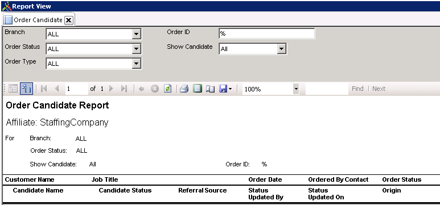The height and width of the screenshot is (205, 440).
Task: Switch to print layout view icon
Action: pyautogui.click(x=198, y=89)
